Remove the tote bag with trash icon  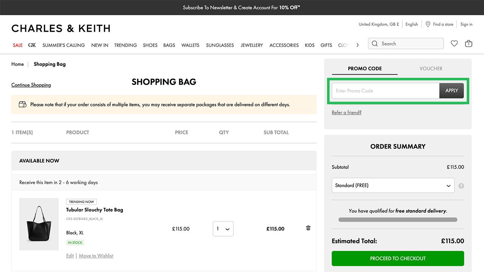(x=308, y=228)
